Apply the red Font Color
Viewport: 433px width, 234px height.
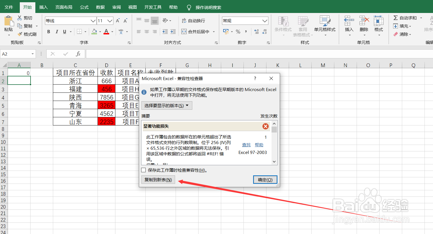106,32
